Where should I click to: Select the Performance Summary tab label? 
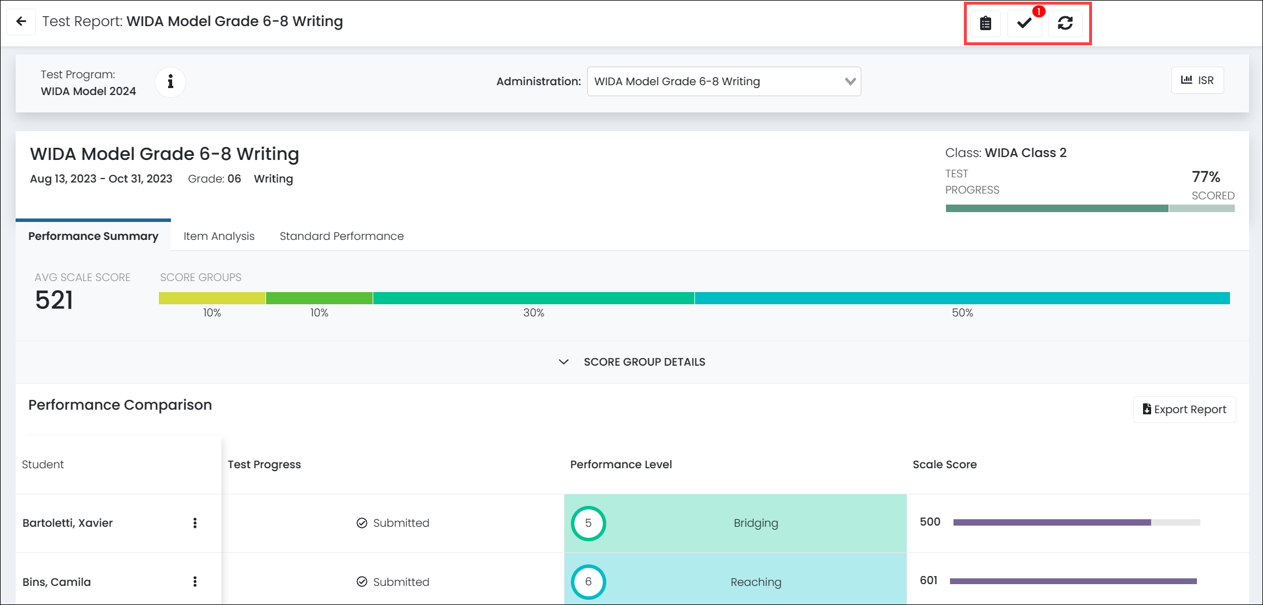[93, 236]
